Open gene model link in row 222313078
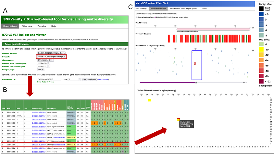The width and height of the screenshot is (274, 155). click(x=39, y=112)
